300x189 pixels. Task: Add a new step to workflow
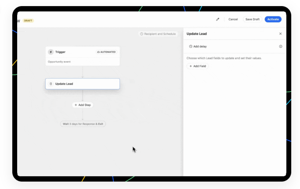coord(83,105)
